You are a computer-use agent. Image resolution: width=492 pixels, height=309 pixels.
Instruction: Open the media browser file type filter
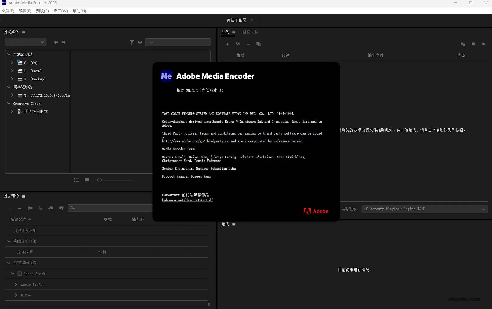[132, 42]
